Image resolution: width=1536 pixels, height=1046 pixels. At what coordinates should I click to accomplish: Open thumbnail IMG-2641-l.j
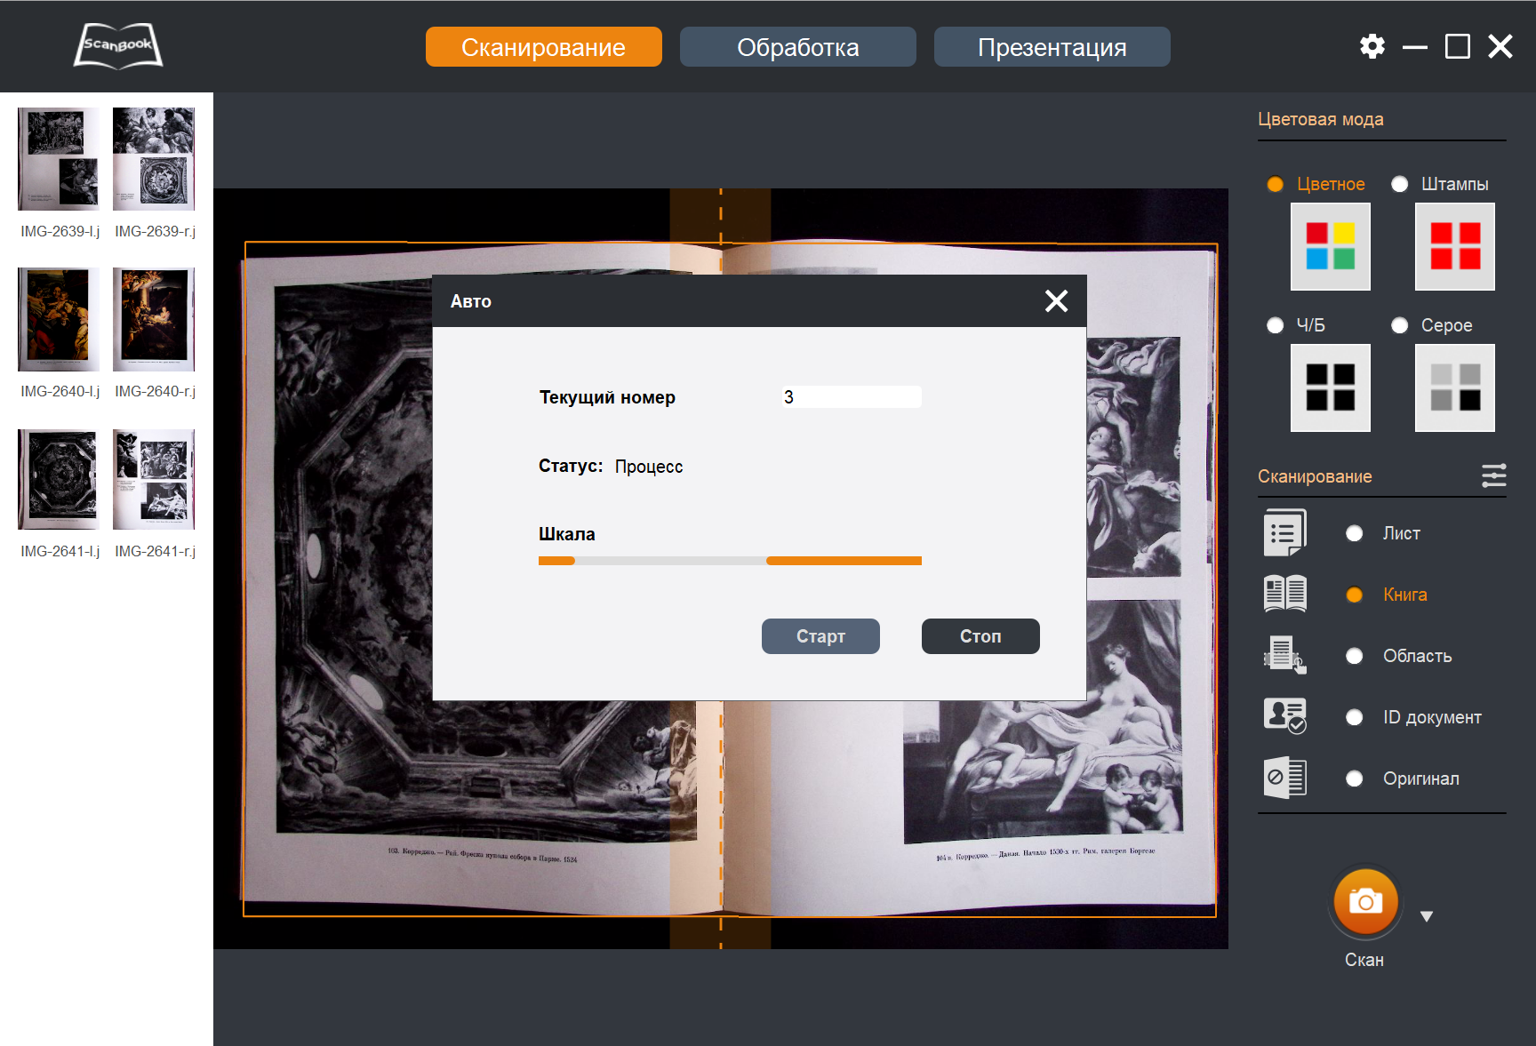pos(59,479)
